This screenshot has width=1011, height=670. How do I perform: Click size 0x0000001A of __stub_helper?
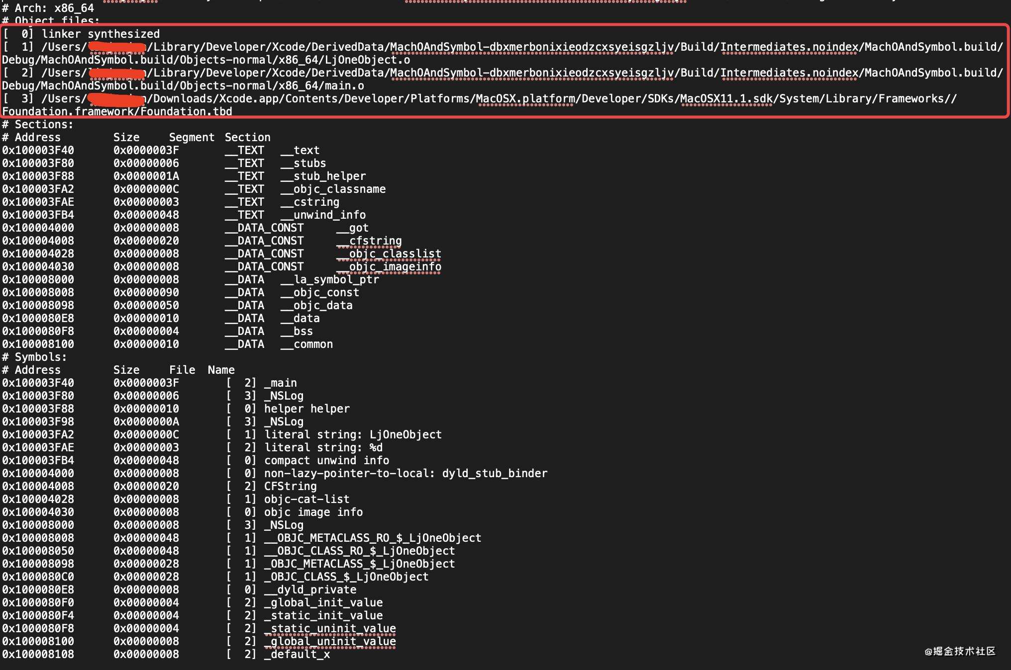point(146,176)
